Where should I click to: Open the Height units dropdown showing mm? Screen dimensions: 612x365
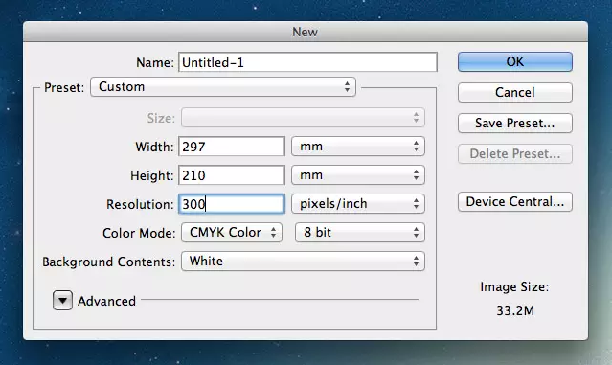358,175
